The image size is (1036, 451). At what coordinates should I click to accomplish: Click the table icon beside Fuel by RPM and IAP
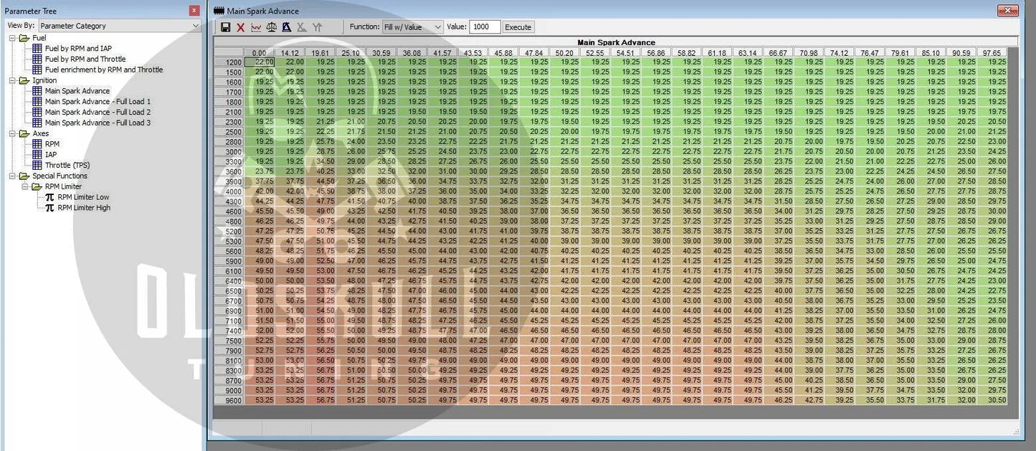pos(37,49)
